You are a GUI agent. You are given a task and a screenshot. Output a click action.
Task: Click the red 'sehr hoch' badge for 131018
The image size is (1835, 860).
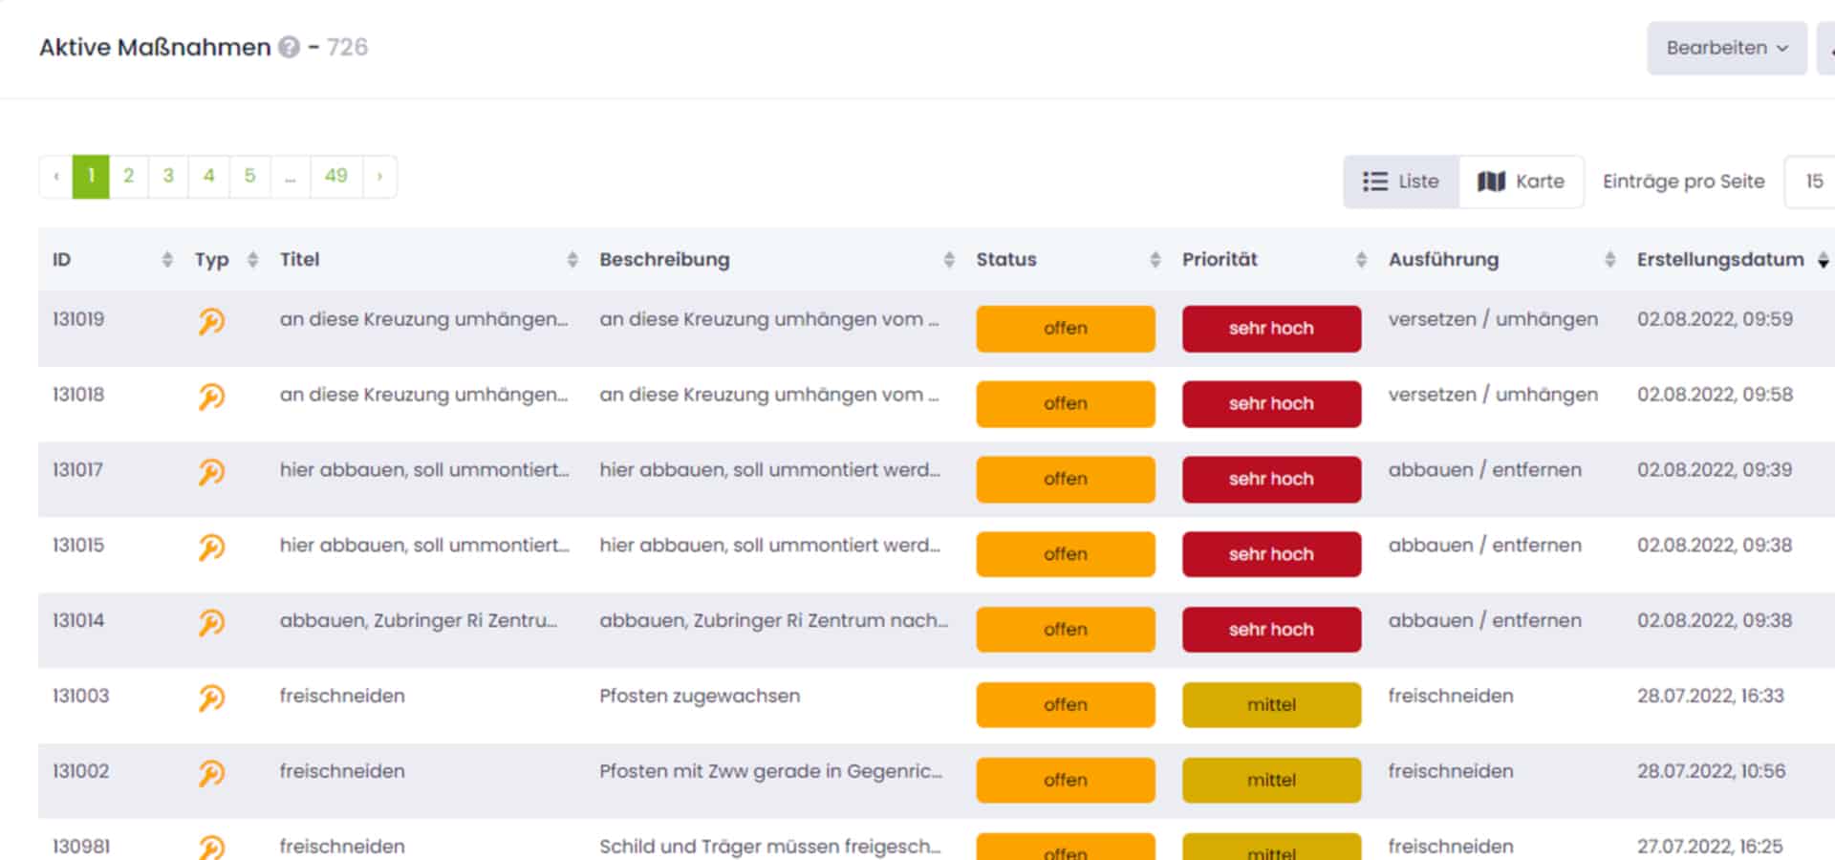click(x=1270, y=403)
